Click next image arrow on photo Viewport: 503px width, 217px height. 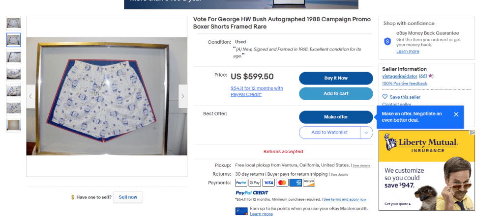[182, 97]
